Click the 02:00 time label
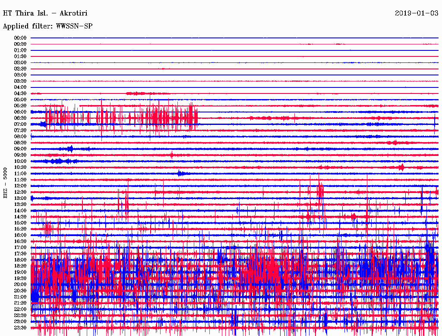Viewport: 442px width, 336px height. pyautogui.click(x=20, y=62)
